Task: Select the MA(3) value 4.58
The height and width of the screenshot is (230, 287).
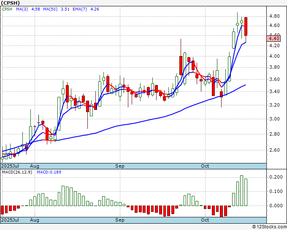Action: (x=36, y=9)
